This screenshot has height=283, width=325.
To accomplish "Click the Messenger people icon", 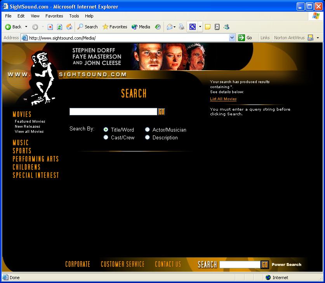I will coord(226,27).
